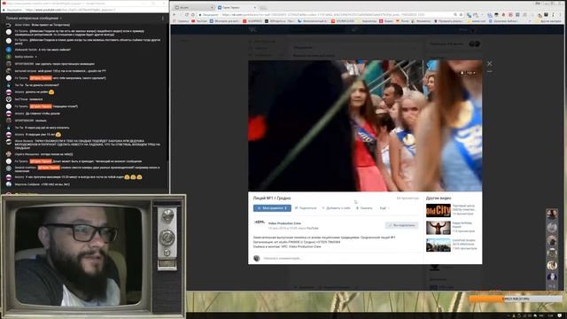567x319 pixels.
Task: Bookmark this page with star icon
Action: (x=461, y=15)
